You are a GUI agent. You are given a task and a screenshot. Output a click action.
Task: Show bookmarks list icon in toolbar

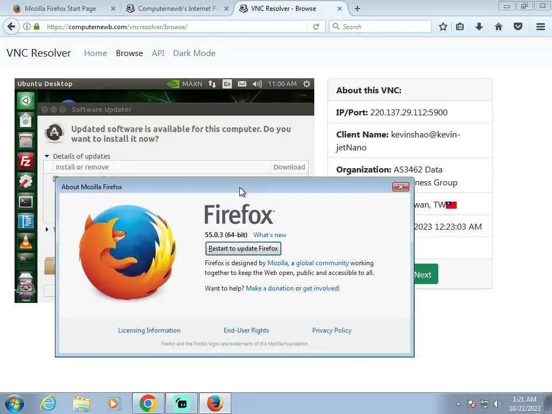click(x=460, y=26)
